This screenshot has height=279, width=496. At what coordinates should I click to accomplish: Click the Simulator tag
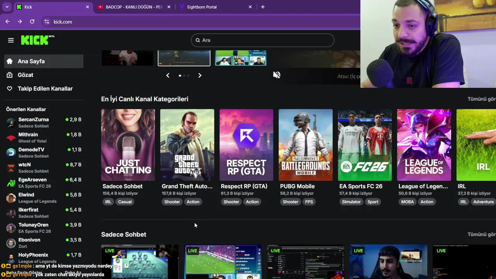coord(351,202)
